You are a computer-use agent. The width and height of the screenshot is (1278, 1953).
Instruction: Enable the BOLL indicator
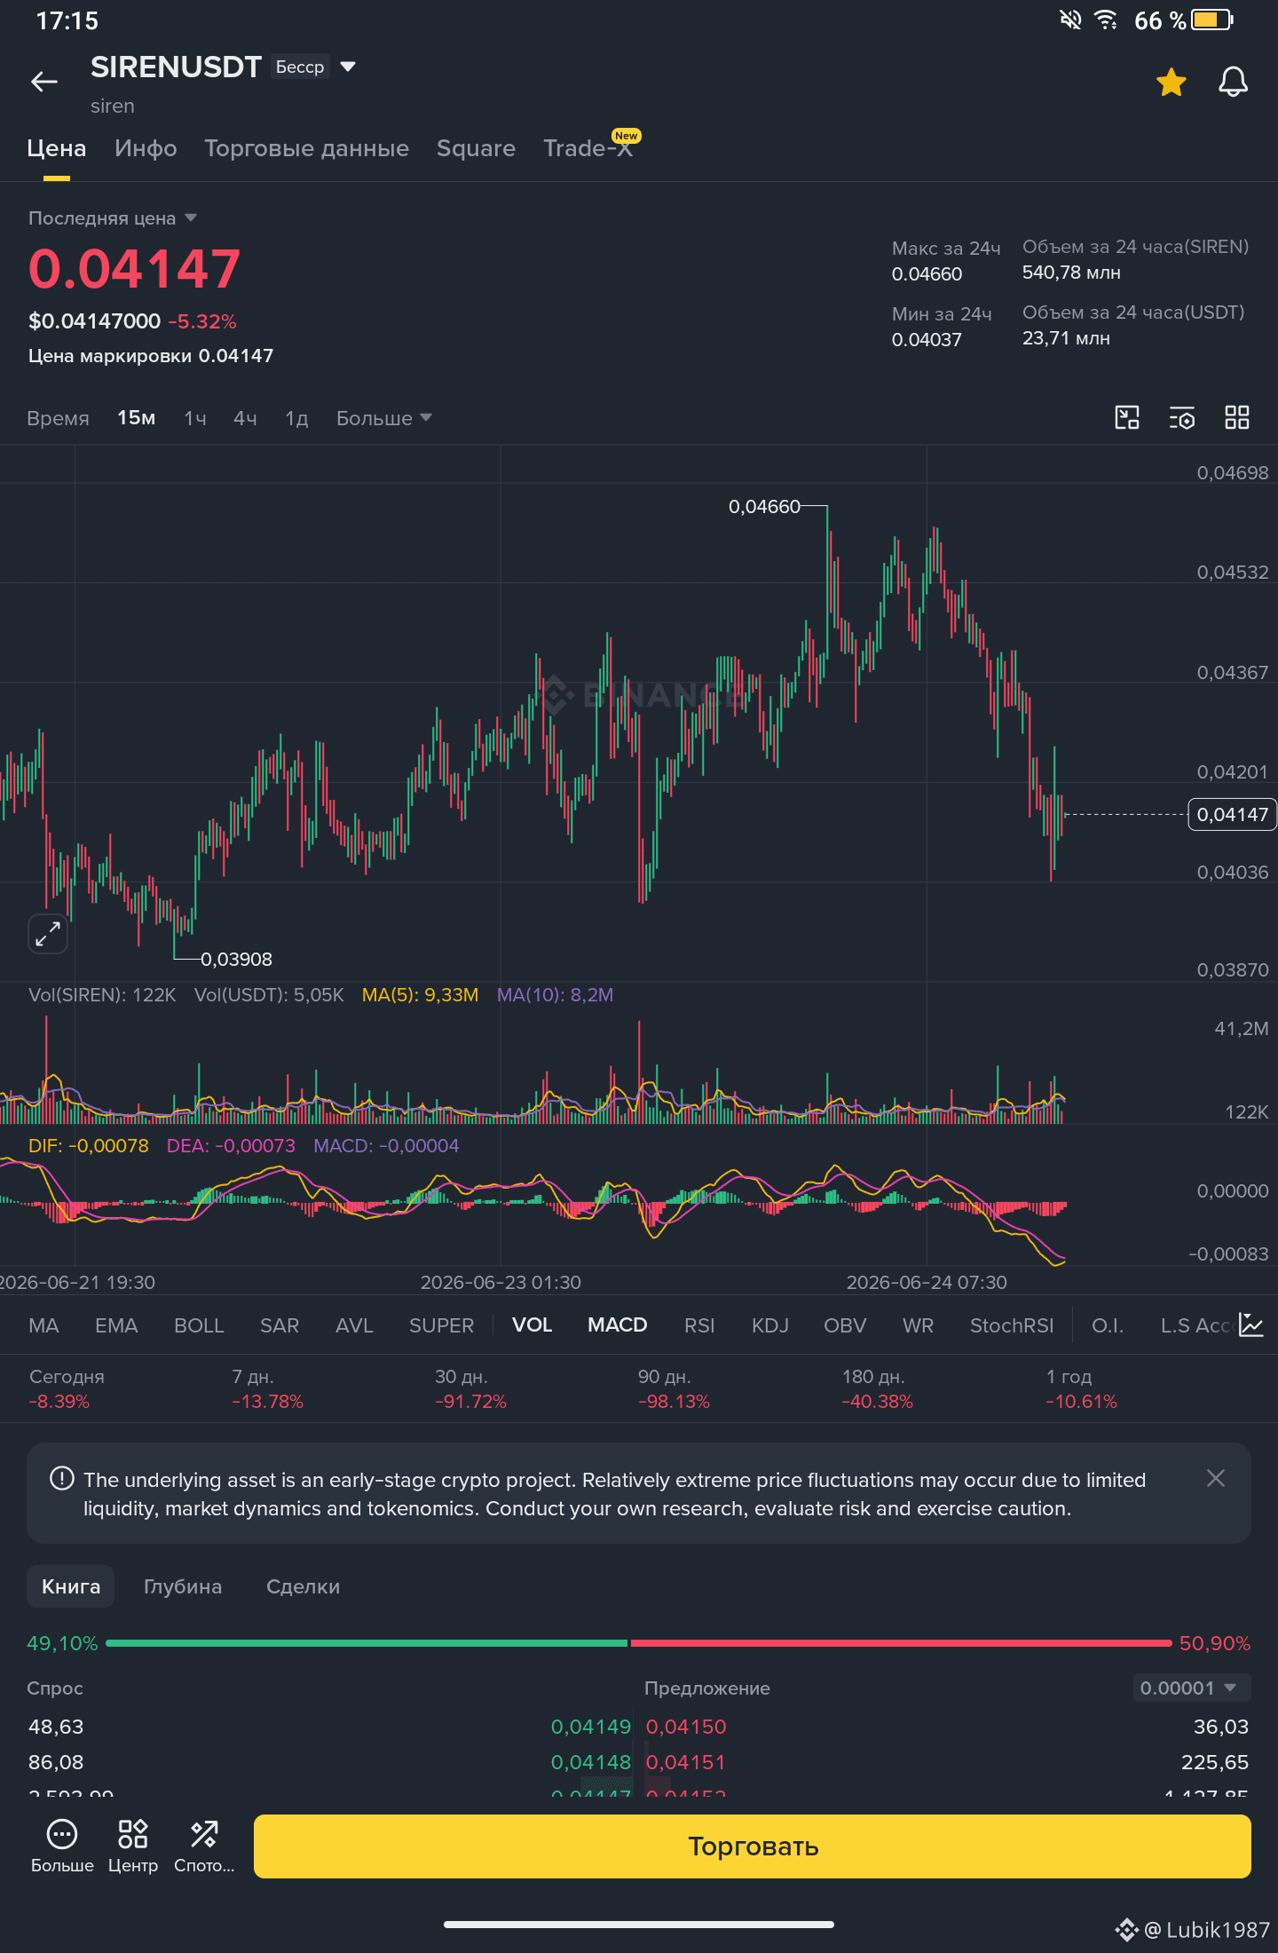pyautogui.click(x=199, y=1325)
